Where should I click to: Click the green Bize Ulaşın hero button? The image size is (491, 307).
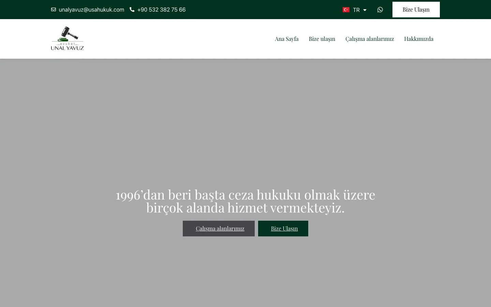tap(283, 229)
